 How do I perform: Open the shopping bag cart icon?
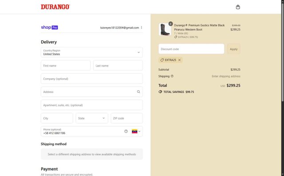tap(238, 7)
